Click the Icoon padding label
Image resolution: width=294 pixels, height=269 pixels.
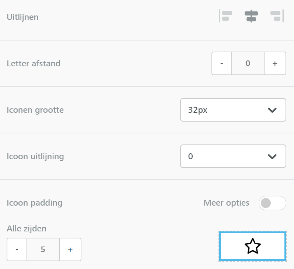click(35, 203)
